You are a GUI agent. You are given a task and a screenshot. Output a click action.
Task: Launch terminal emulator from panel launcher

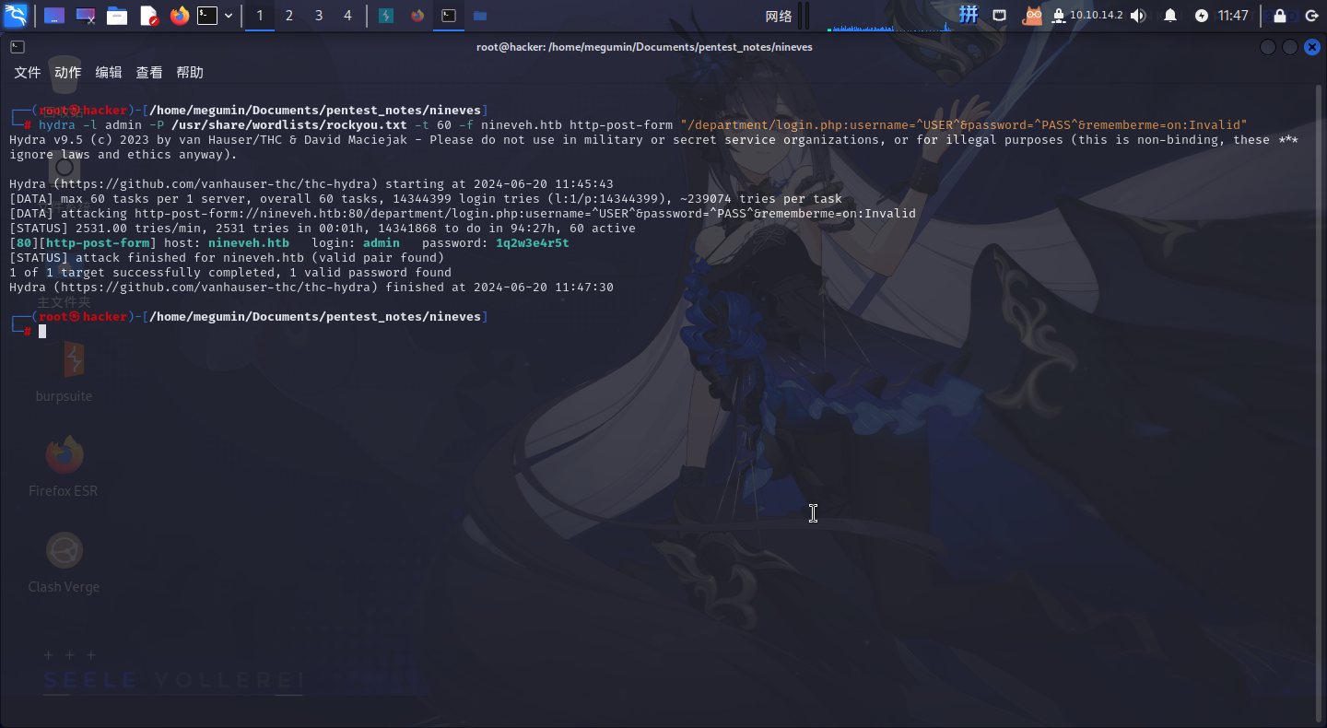point(207,16)
